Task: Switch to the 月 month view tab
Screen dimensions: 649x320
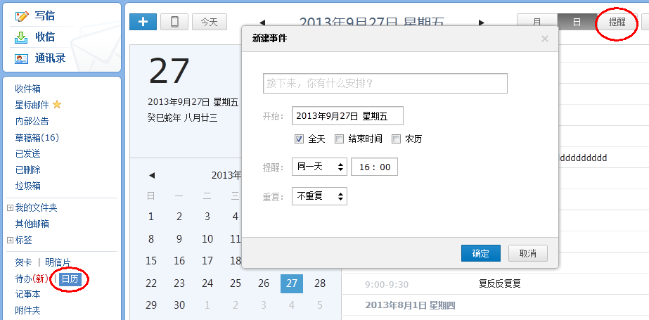Action: (537, 23)
